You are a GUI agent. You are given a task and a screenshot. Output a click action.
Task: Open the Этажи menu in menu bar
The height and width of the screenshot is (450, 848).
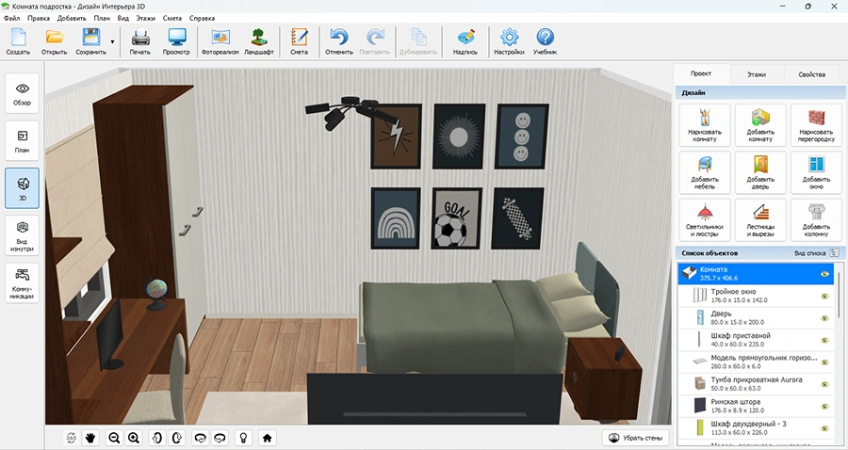(x=145, y=18)
